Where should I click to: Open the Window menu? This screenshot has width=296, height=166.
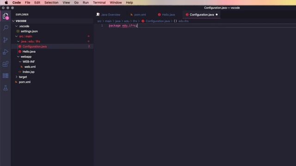click(x=116, y=2)
